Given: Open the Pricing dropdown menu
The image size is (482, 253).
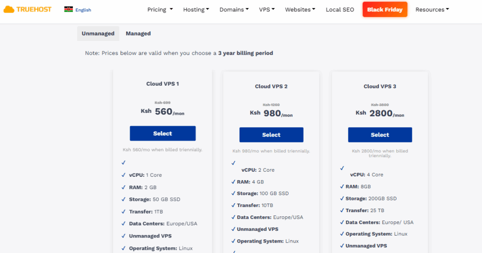Looking at the screenshot, I should click(x=160, y=9).
